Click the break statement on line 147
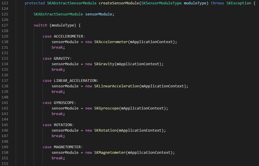This screenshot has width=259, height=166. tap(57, 136)
